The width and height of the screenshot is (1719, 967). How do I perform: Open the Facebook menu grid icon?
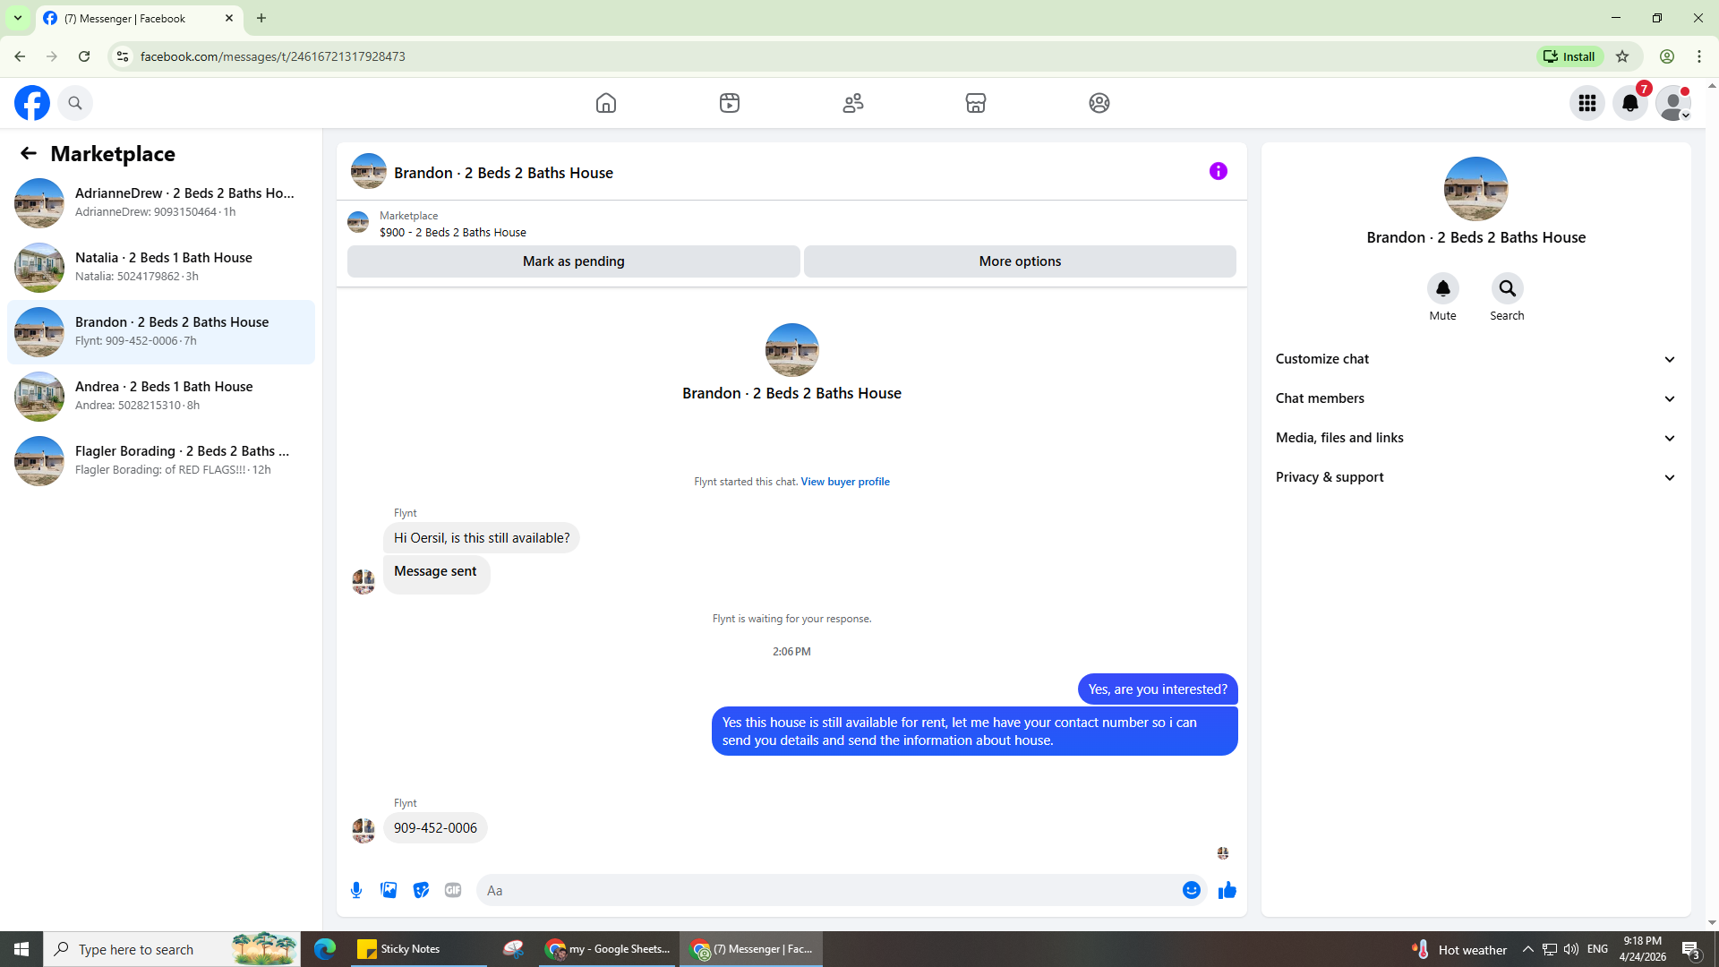(1587, 103)
